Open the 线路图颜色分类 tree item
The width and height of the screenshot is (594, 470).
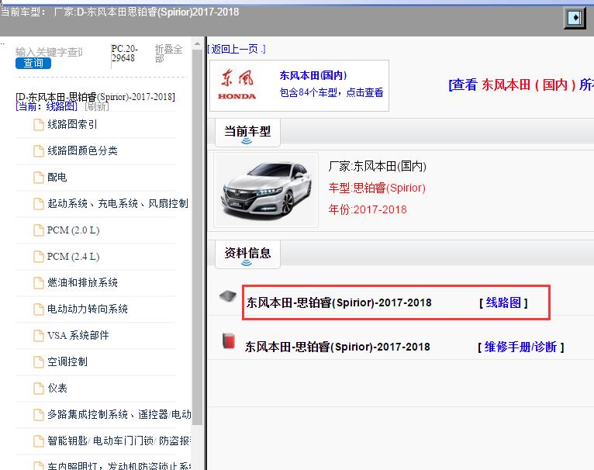(x=82, y=151)
